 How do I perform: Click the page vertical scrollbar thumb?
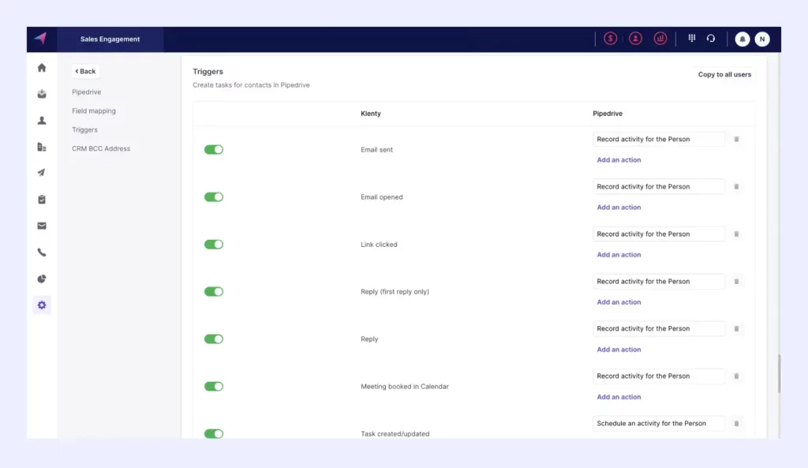[779, 373]
